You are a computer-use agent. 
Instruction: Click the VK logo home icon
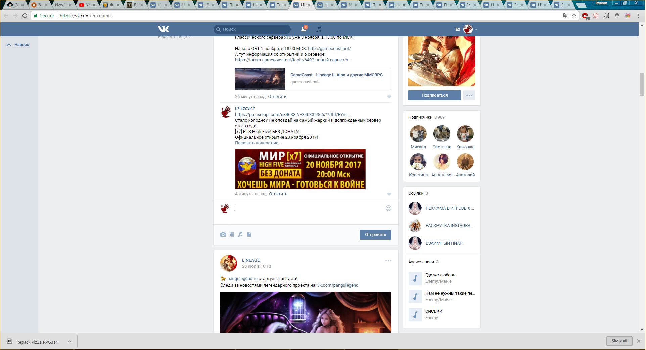tap(164, 29)
